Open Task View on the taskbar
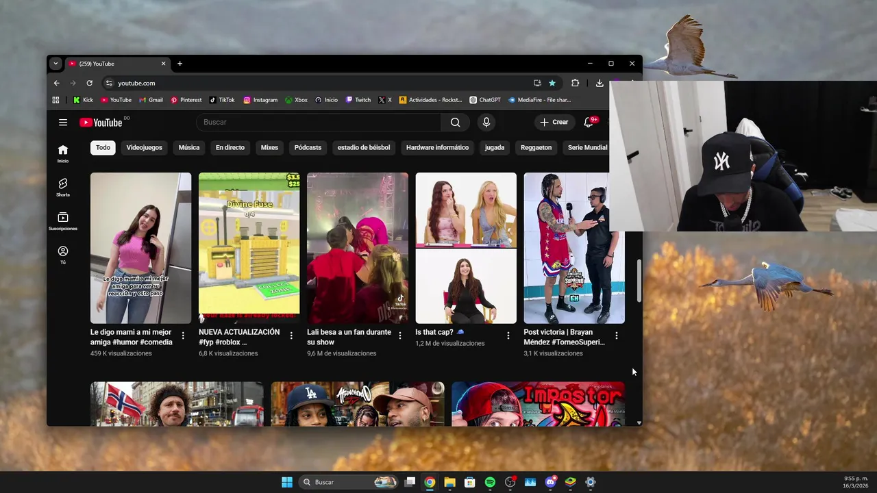 [410, 482]
